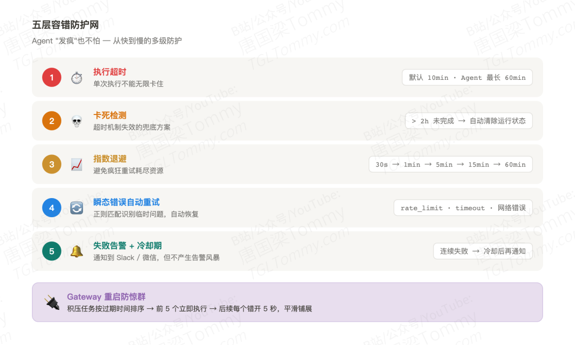Image resolution: width=575 pixels, height=345 pixels.
Task: Select the 执行超时 heading
Action: pos(110,72)
